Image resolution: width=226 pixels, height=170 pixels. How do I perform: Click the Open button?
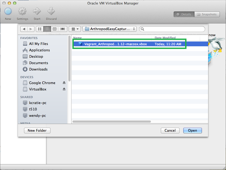point(192,131)
